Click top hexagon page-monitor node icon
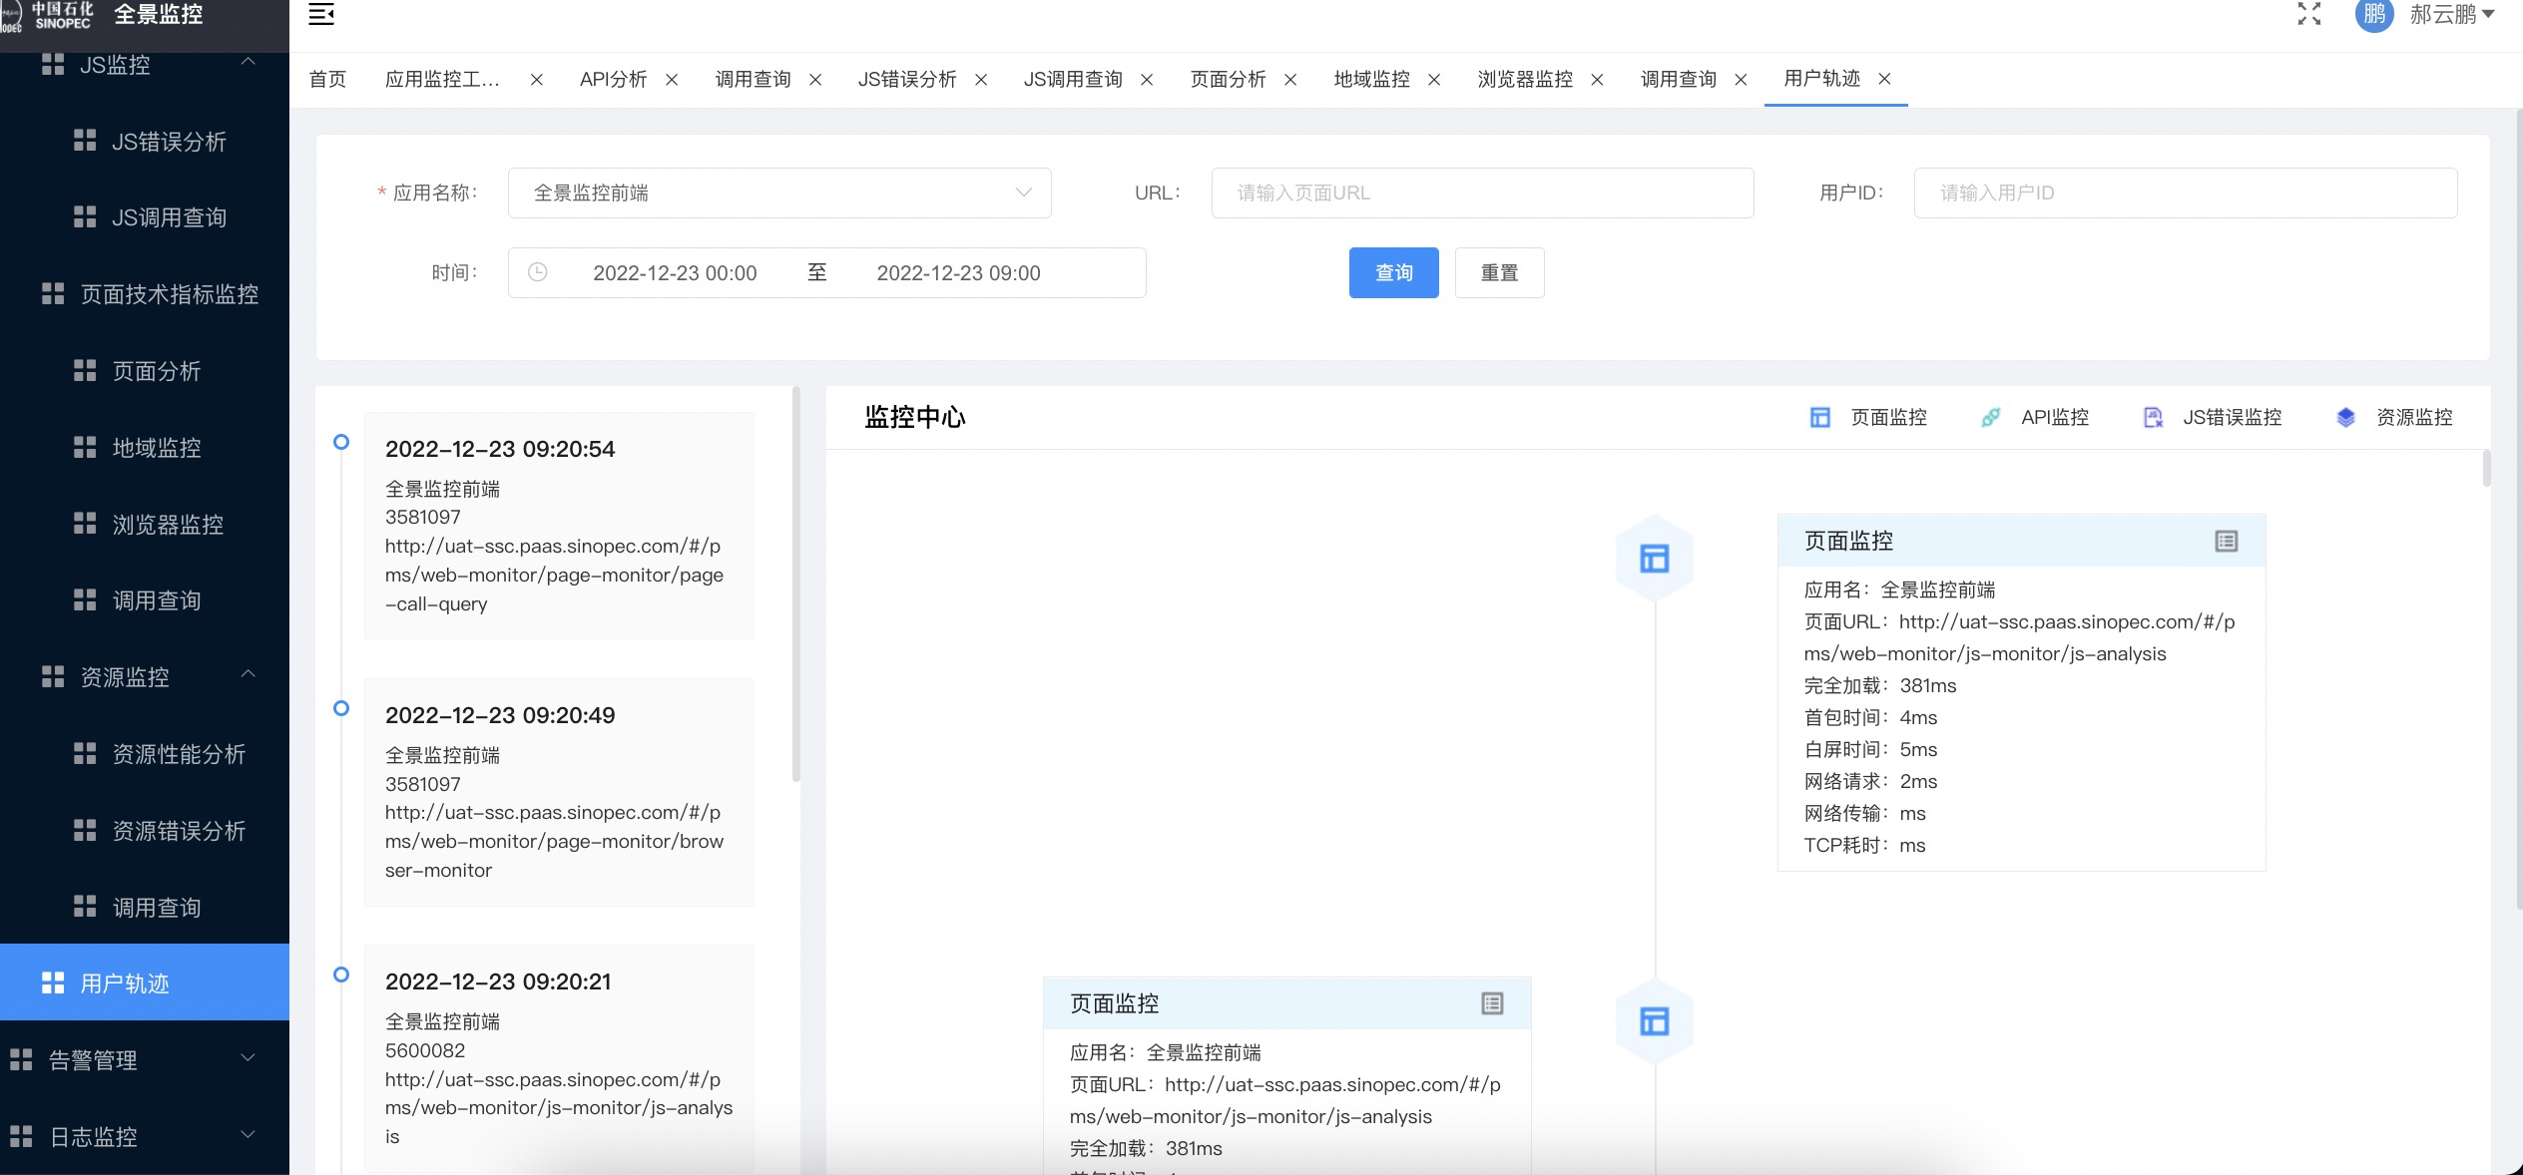Screen dimensions: 2523x1175 pos(1655,559)
